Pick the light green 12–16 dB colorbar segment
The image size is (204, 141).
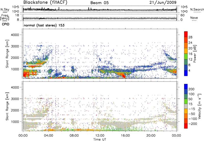coord(186,57)
